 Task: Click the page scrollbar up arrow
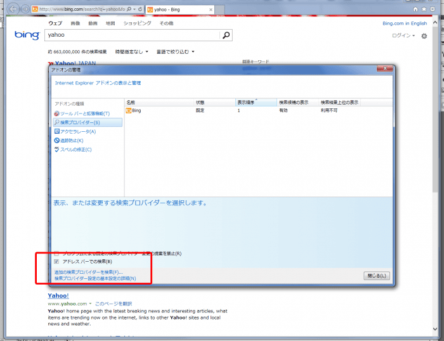[435, 23]
